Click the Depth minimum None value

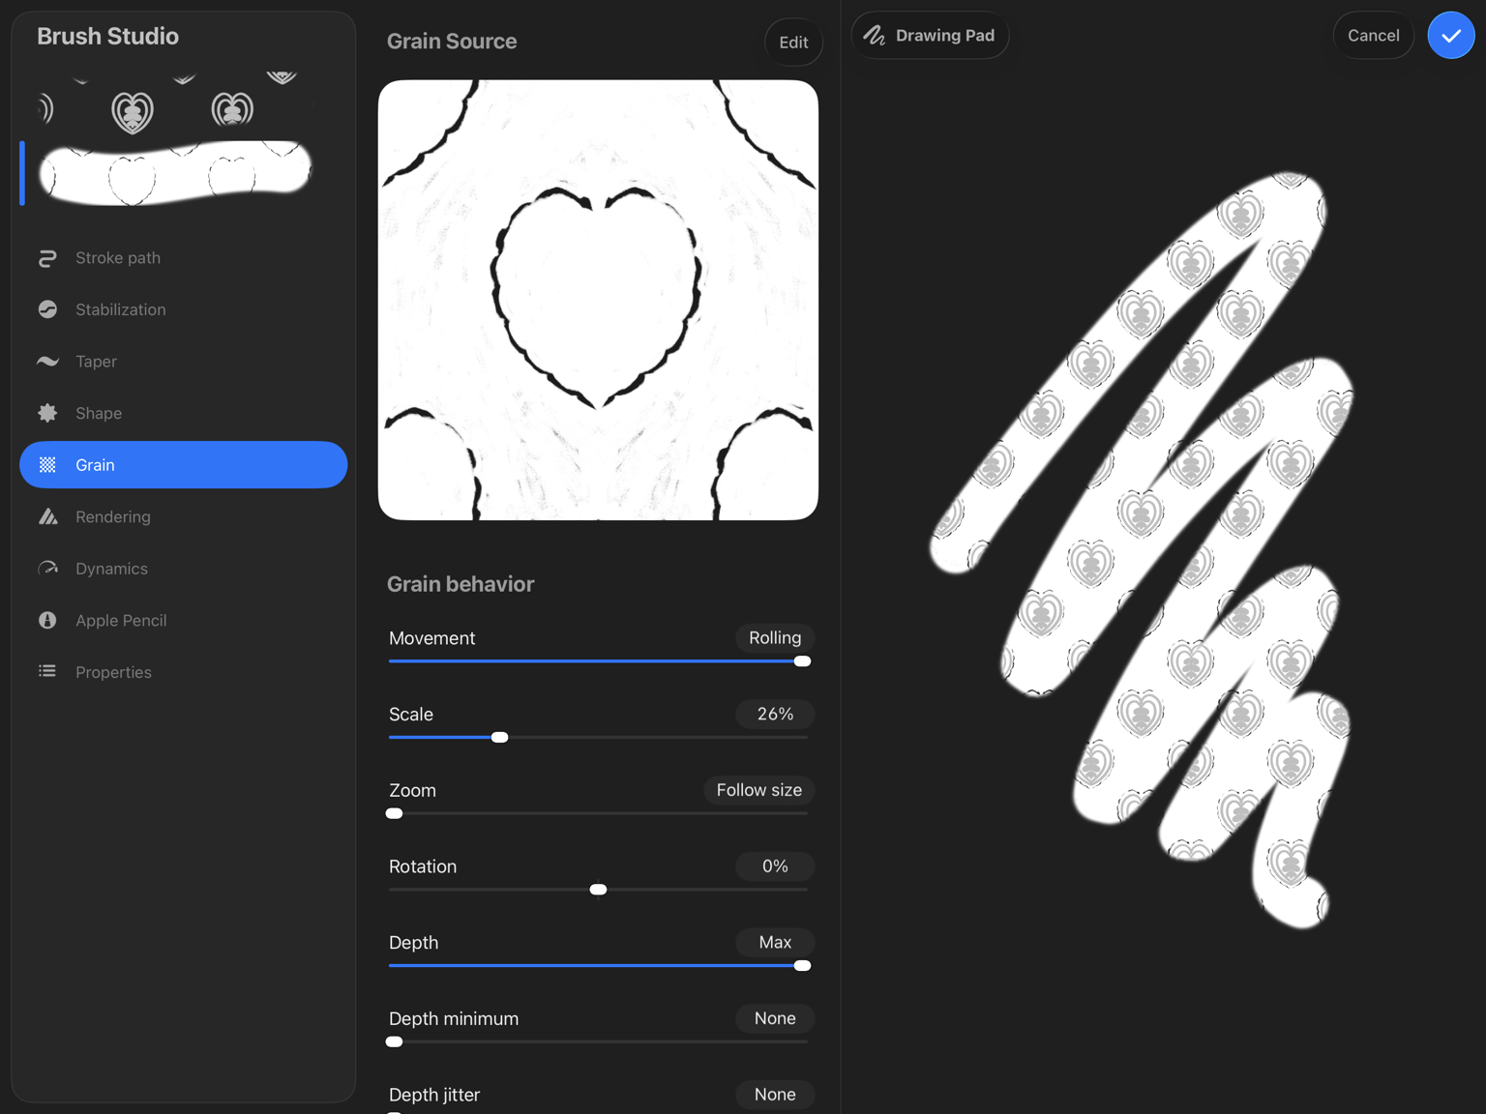point(775,1018)
